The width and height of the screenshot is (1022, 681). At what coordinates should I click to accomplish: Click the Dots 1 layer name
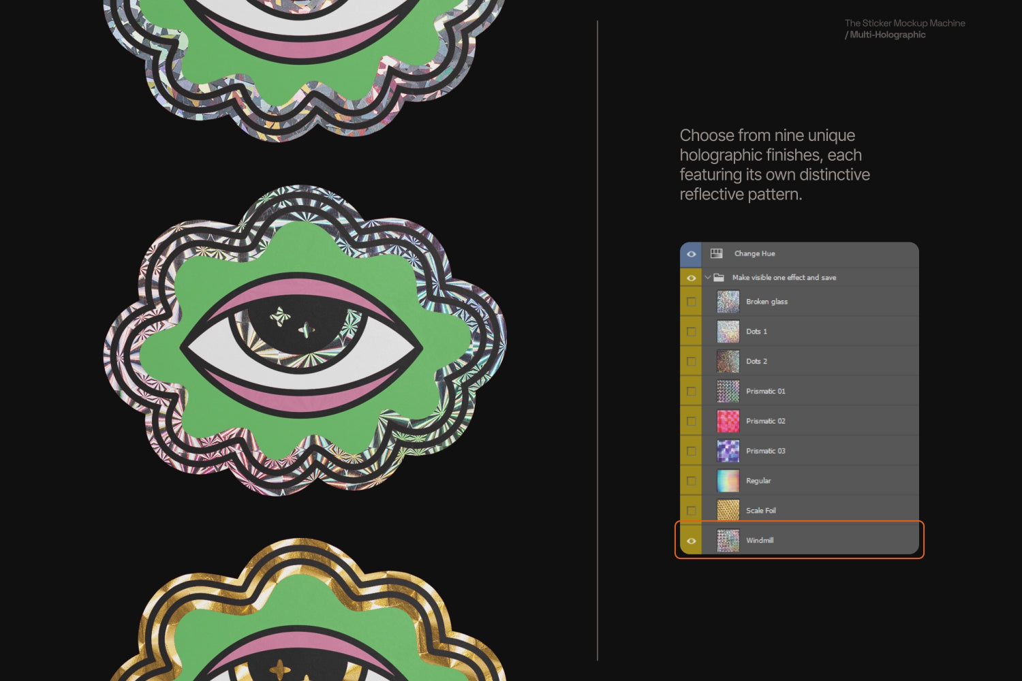point(756,332)
